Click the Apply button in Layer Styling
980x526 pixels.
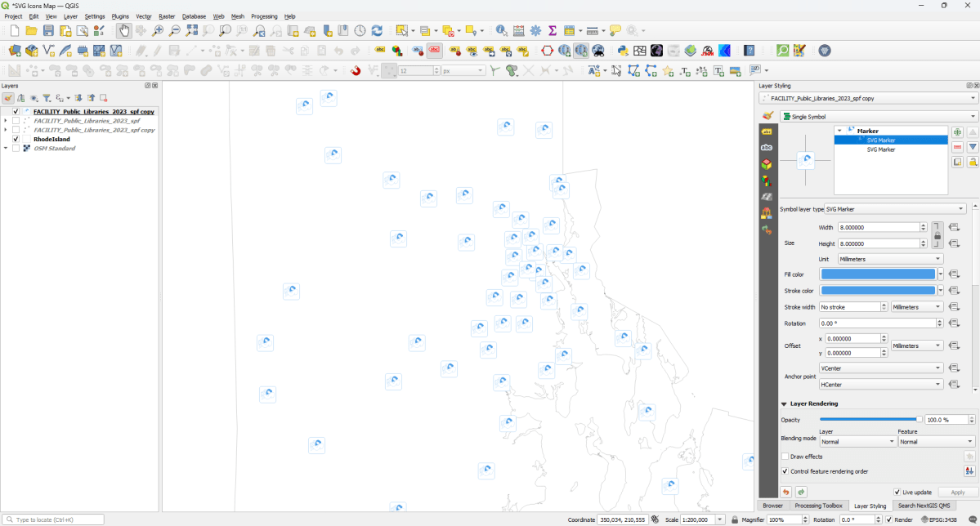956,492
